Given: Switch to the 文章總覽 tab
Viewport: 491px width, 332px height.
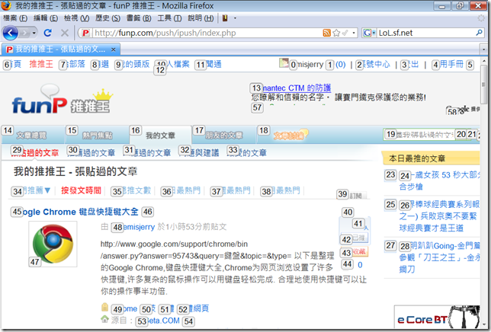Looking at the screenshot, I should click(x=32, y=136).
